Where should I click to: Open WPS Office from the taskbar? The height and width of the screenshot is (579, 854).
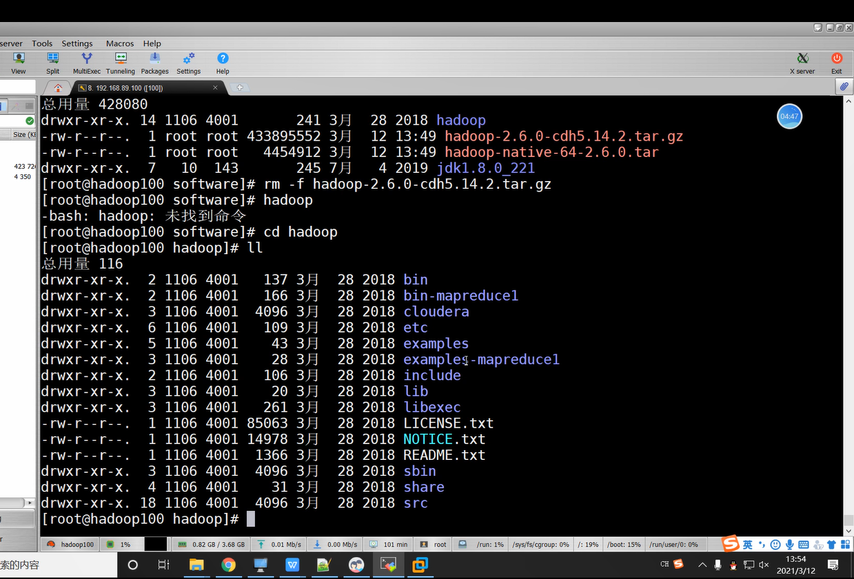(292, 565)
